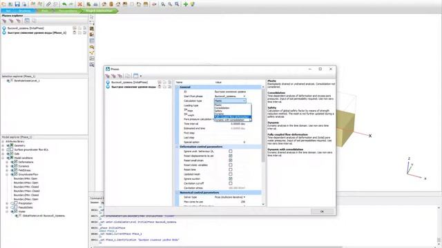Expand the Deformations tree node
This screenshot has height=248, width=442.
coord(7,162)
